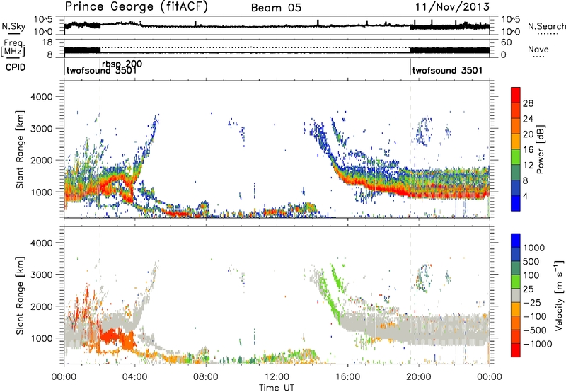
Task: Click the 'Nave' legend label
Action: click(538, 50)
